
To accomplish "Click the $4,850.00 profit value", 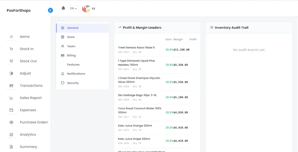I will [x=181, y=112].
